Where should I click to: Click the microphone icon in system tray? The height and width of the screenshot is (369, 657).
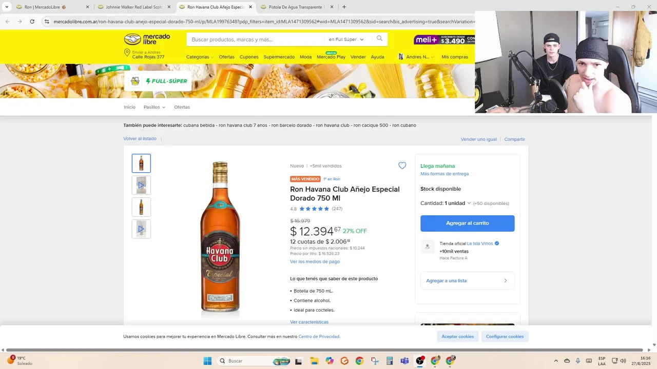click(x=578, y=361)
